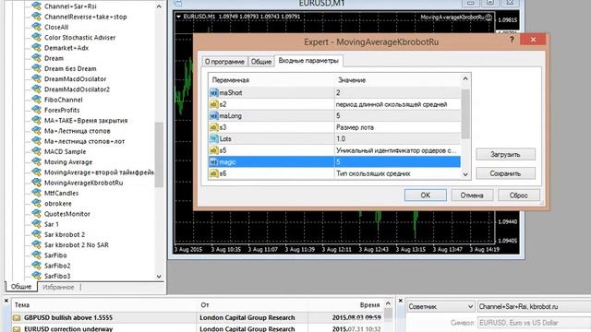Click the help question mark in Expert dialog

click(x=512, y=39)
